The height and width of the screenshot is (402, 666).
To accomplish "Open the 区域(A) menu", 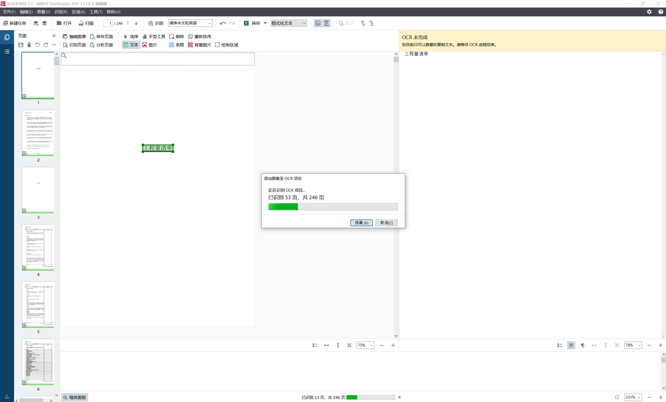I will pos(79,12).
